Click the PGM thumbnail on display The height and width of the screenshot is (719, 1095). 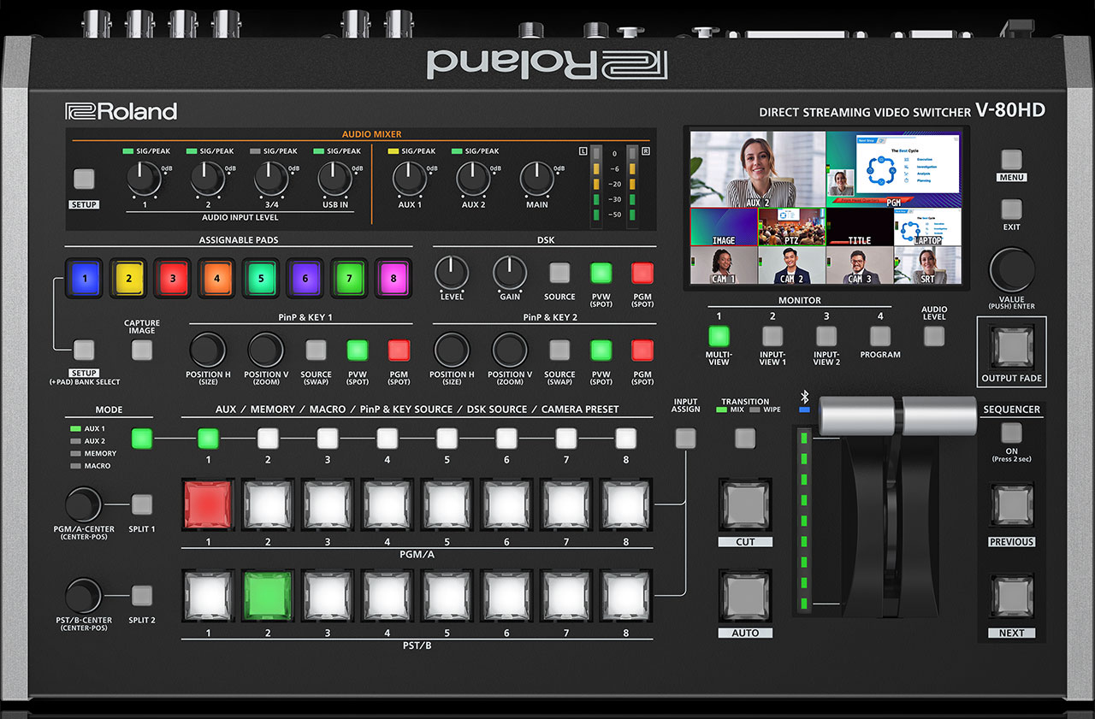click(894, 169)
